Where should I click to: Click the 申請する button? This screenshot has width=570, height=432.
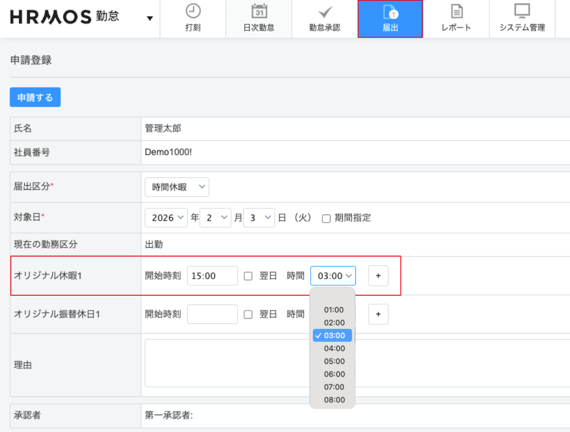[x=35, y=97]
